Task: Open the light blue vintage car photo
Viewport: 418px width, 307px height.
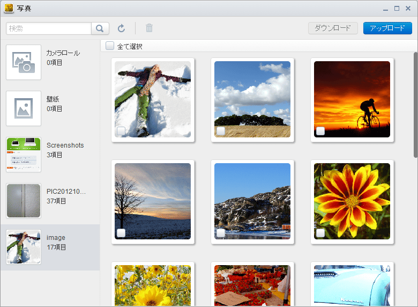Action: point(352,286)
